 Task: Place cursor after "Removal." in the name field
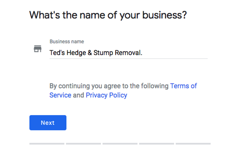pyautogui.click(x=143, y=53)
